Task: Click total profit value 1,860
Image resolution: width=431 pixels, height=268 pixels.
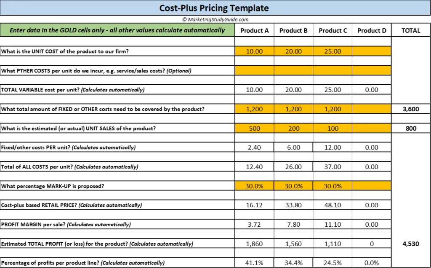Action: pyautogui.click(x=254, y=244)
